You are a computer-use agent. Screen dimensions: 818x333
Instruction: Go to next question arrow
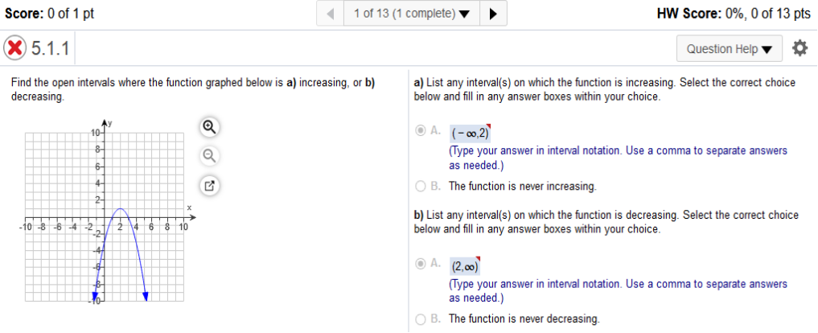click(x=493, y=14)
